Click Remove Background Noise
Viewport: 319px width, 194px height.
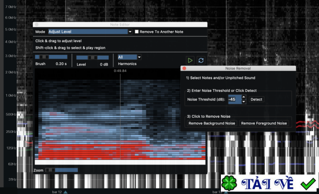point(212,123)
